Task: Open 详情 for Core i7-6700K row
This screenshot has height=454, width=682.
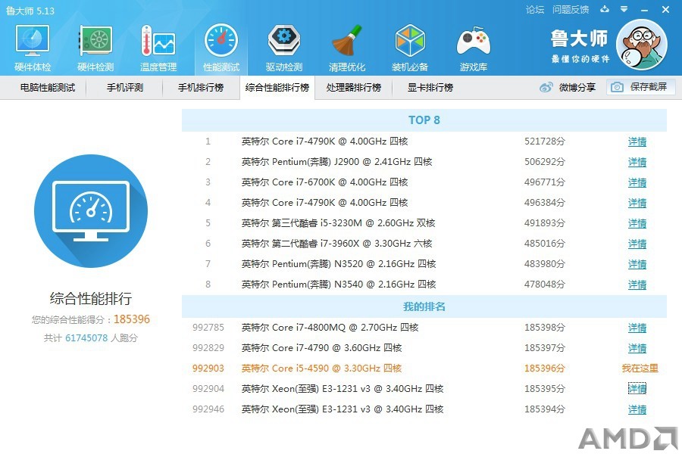Action: (637, 182)
